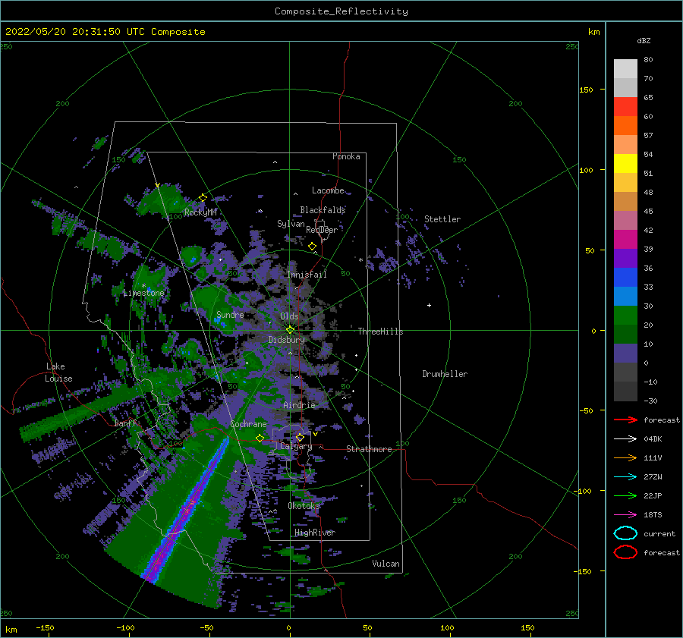
Task: Click the magenta 18TS arrow legend icon
Action: (625, 515)
